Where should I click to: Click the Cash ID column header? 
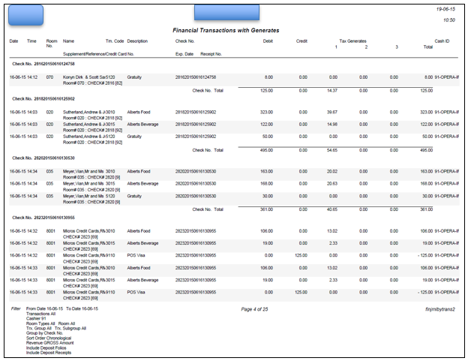[442, 41]
